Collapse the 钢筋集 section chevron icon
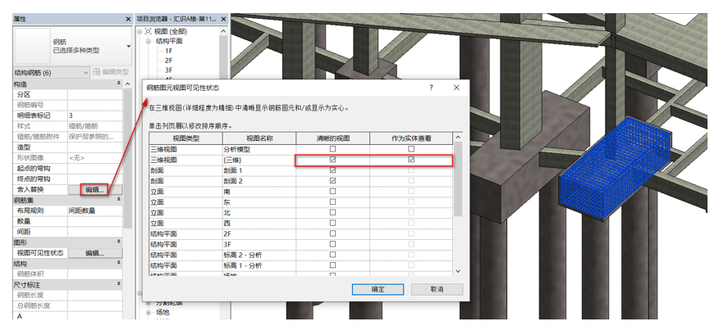This screenshot has height=326, width=719. tap(119, 200)
